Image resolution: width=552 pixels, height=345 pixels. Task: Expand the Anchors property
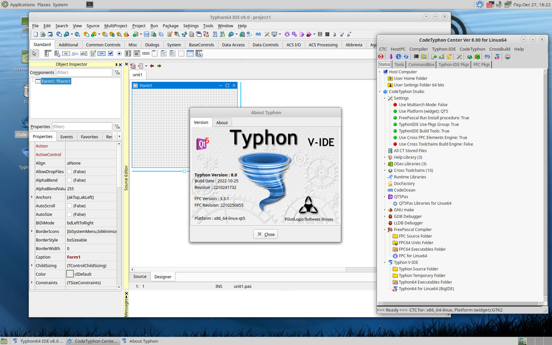[32, 197]
